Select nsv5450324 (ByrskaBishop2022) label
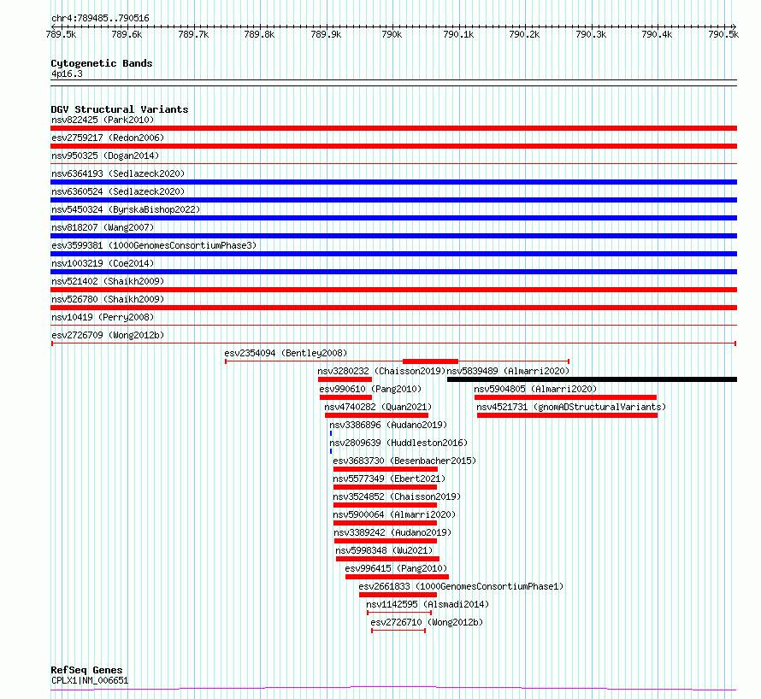The image size is (761, 699). point(126,209)
